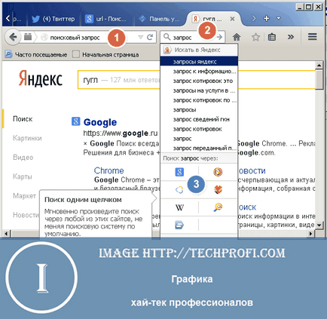Select suggestion запросы яндекс
This screenshot has height=319, width=327.
click(x=199, y=62)
